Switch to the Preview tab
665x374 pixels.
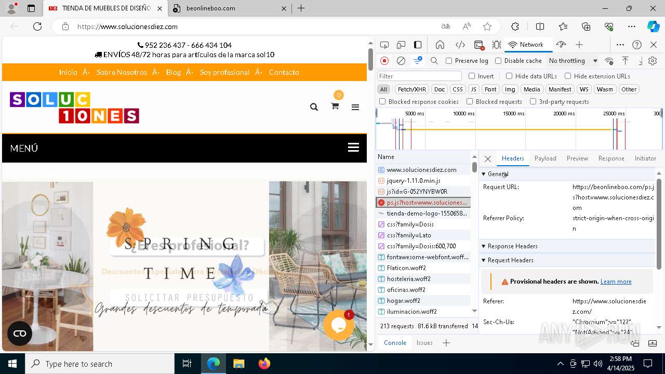(577, 158)
